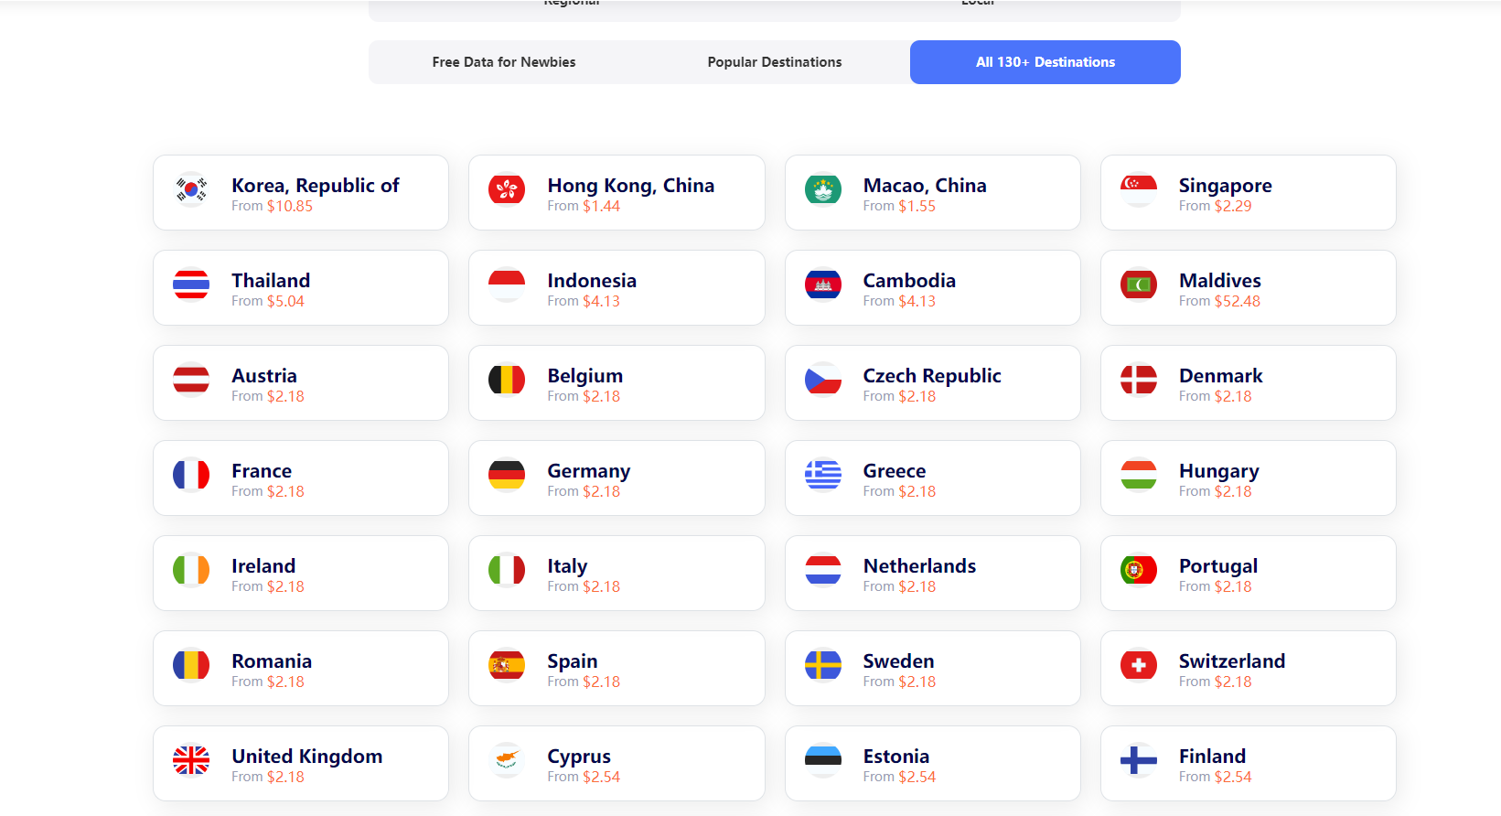Click the Netherlands country name
The image size is (1501, 816).
(x=919, y=566)
